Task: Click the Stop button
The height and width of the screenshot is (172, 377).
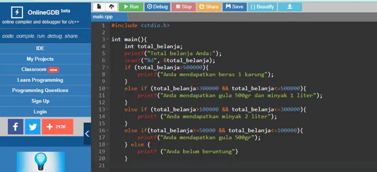Action: (183, 7)
